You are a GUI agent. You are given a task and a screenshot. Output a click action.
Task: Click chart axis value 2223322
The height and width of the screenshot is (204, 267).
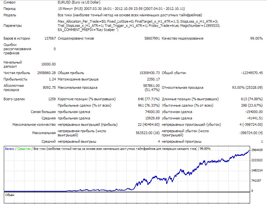pyautogui.click(x=257, y=160)
